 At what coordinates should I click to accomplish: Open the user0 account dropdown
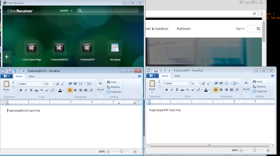click(66, 11)
